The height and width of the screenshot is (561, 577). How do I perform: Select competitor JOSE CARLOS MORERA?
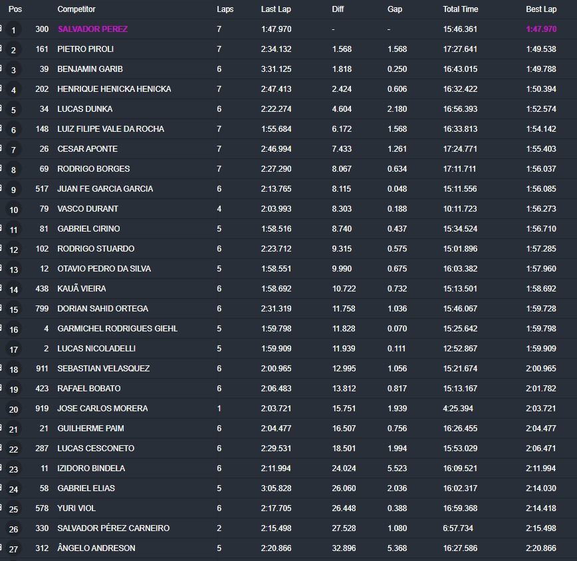coord(102,409)
